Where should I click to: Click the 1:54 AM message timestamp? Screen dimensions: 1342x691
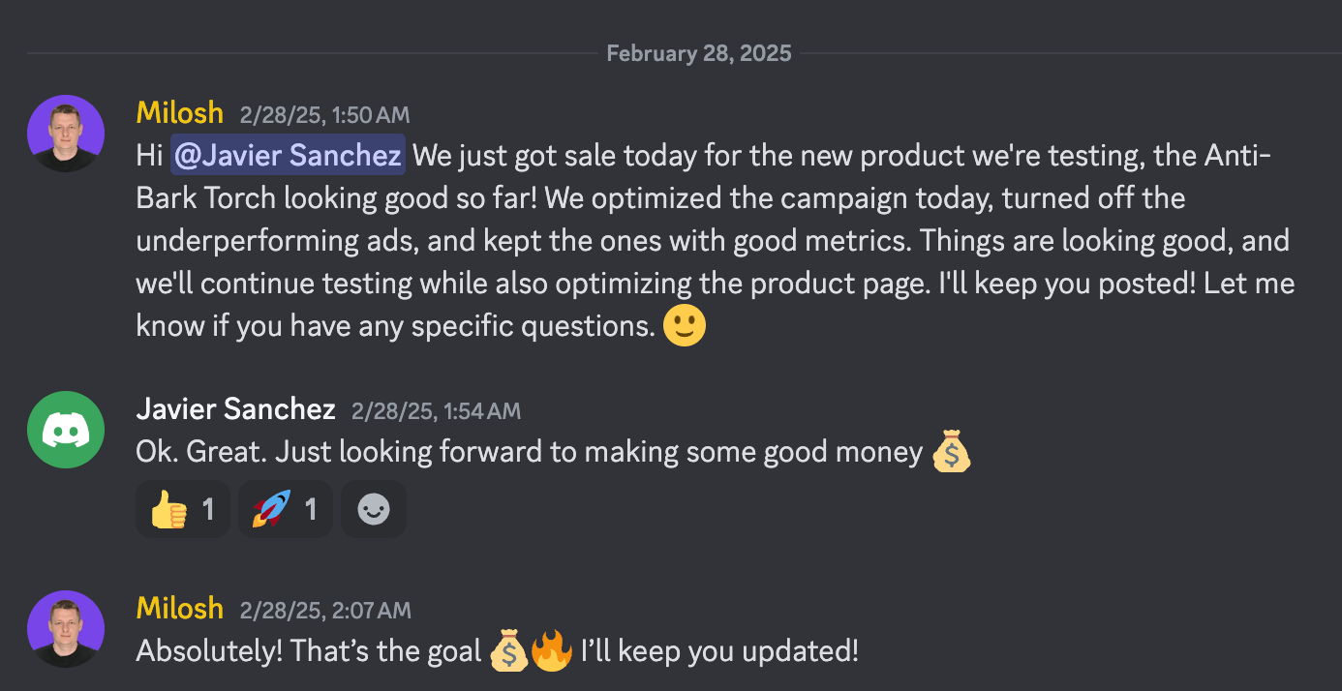(436, 411)
